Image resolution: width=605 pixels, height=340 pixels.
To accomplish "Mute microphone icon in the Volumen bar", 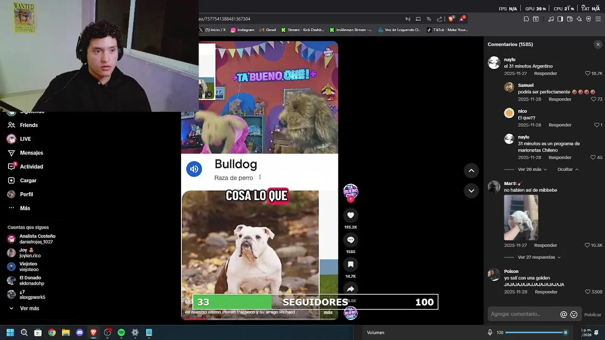I will (x=490, y=332).
